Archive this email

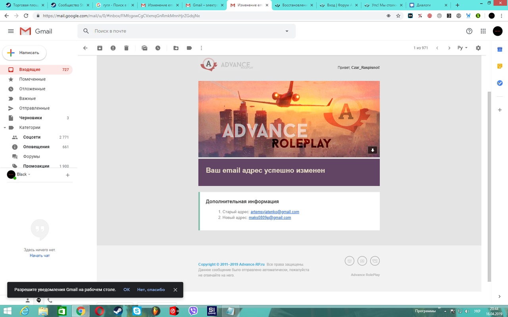tap(100, 48)
